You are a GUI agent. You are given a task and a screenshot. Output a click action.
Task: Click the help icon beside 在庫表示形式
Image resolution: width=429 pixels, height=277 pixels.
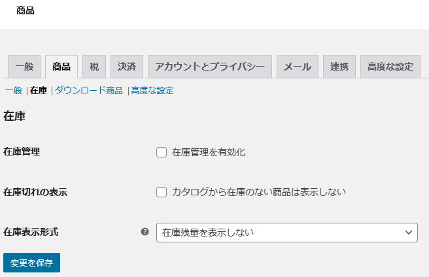coord(145,232)
